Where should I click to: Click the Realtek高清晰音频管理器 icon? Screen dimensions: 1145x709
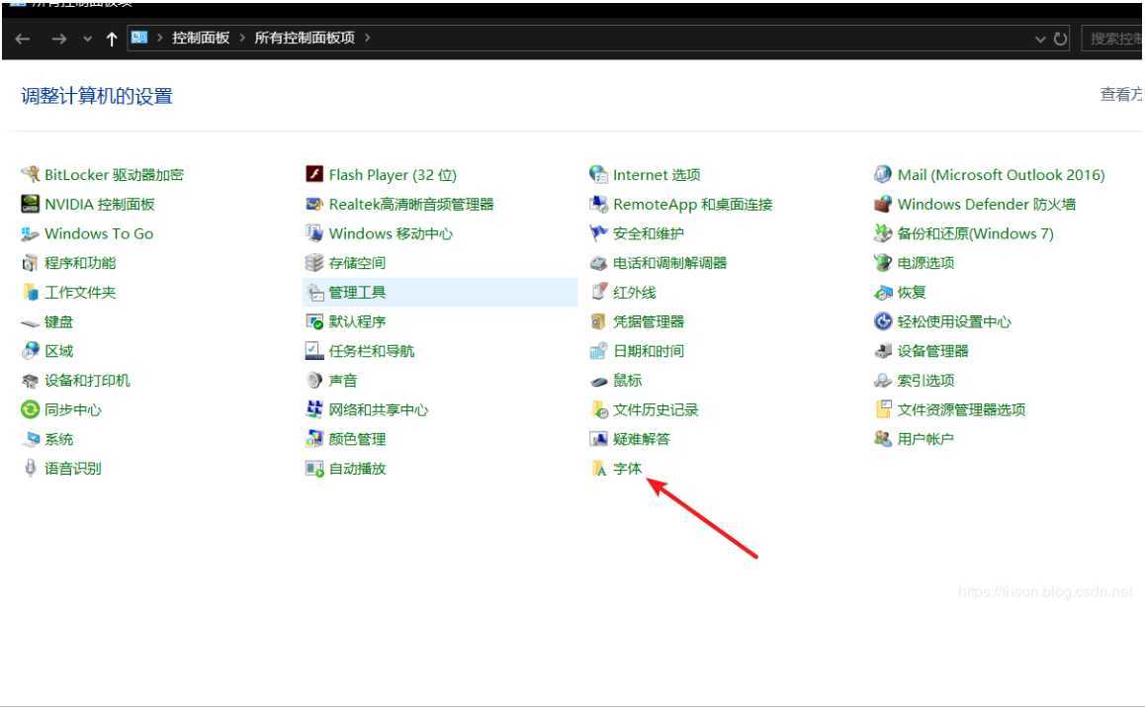pyautogui.click(x=314, y=204)
